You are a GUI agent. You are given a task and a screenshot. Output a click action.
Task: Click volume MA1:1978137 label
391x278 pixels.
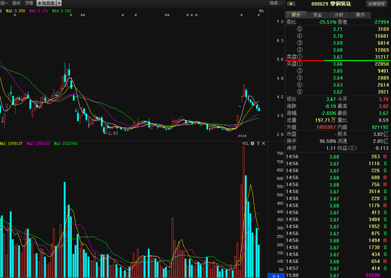click(11, 144)
